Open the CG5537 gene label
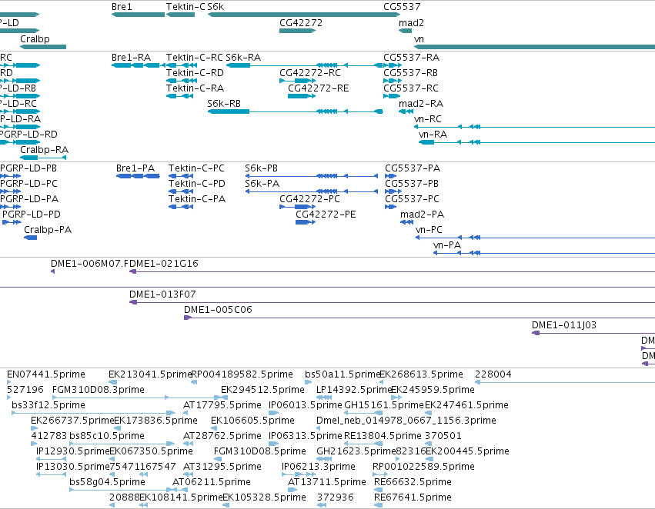 pos(402,7)
